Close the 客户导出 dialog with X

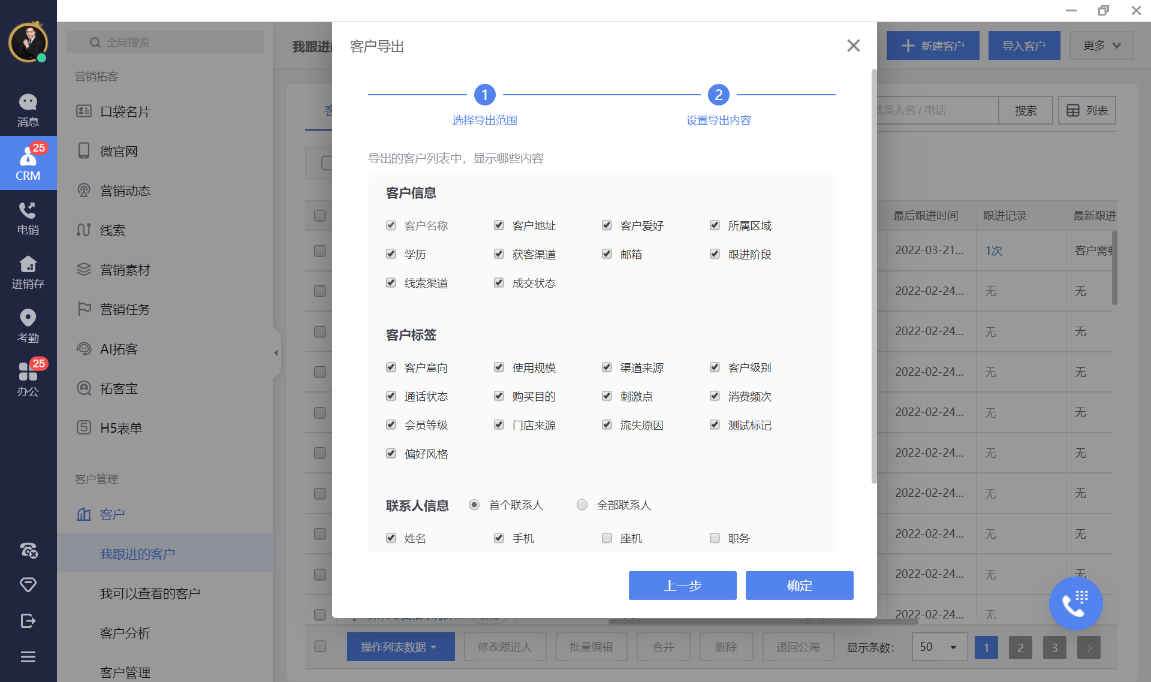853,46
